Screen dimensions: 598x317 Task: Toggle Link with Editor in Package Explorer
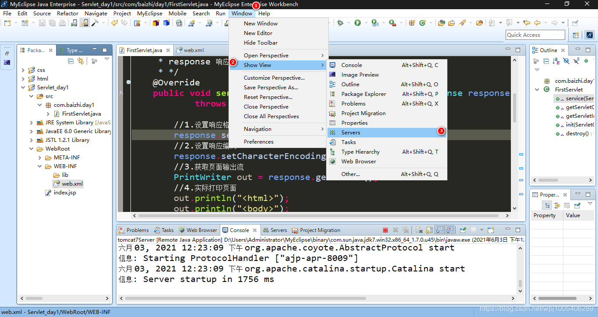[81, 61]
